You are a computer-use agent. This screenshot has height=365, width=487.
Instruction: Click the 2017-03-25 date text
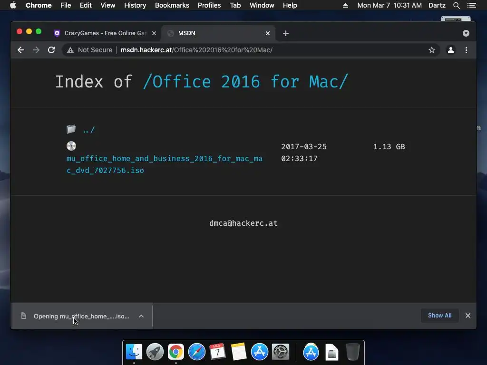coord(304,147)
